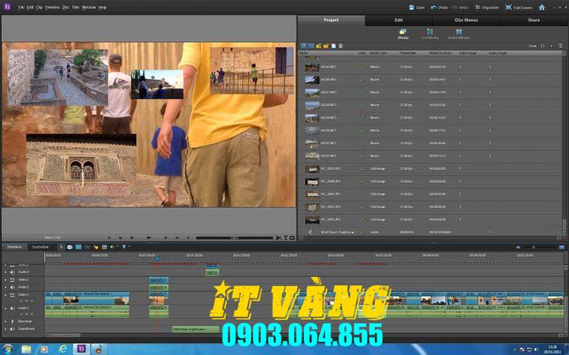The width and height of the screenshot is (569, 355).
Task: Click the monitor shuttle slider
Action: [x=234, y=238]
